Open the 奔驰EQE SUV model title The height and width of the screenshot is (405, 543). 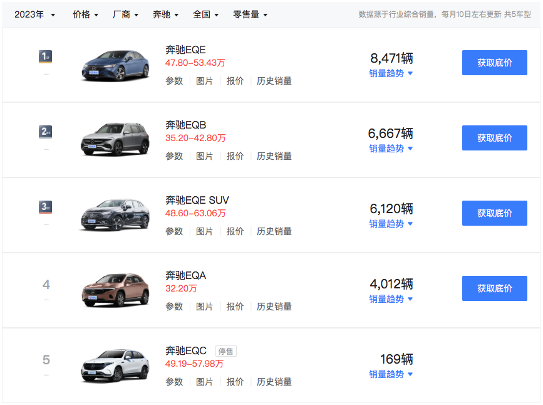(197, 201)
